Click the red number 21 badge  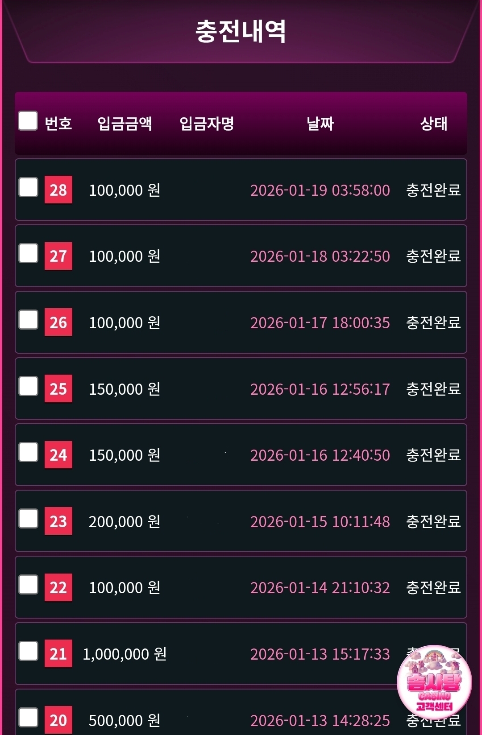pos(58,654)
